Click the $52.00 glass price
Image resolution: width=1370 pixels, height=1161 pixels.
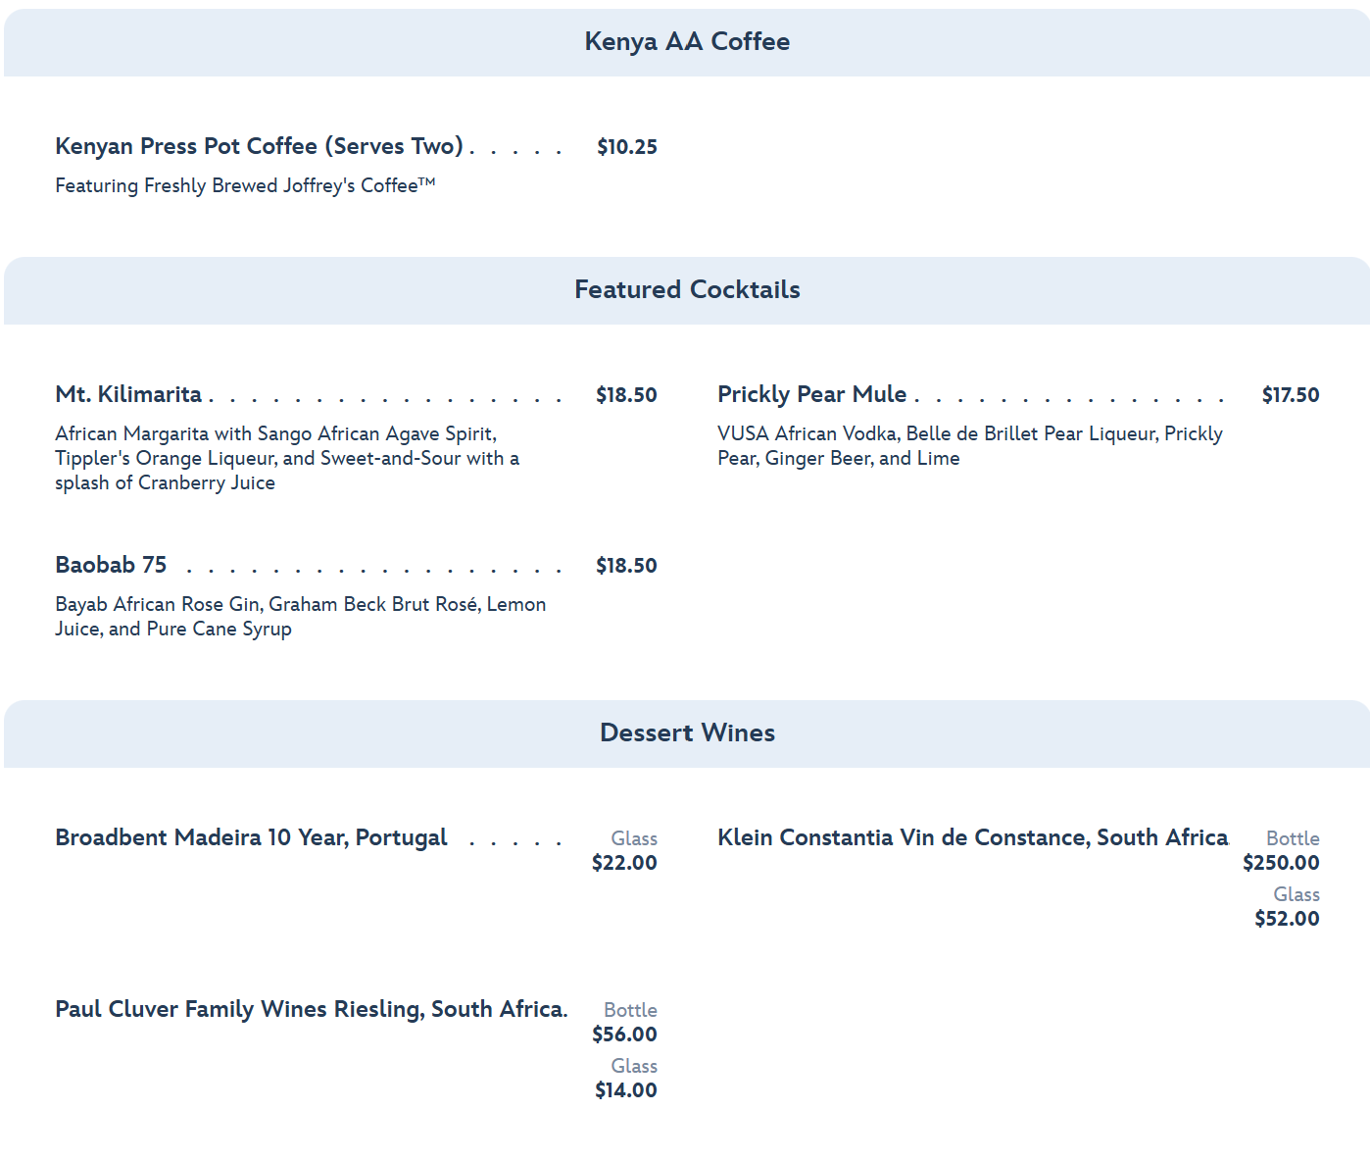tap(1287, 920)
